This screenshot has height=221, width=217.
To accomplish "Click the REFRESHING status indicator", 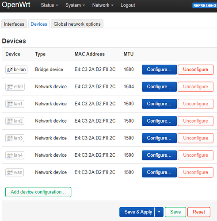I will point(205,5).
